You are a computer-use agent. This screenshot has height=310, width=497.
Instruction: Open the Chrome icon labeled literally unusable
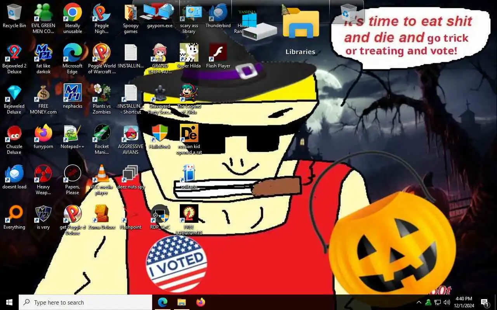click(73, 19)
